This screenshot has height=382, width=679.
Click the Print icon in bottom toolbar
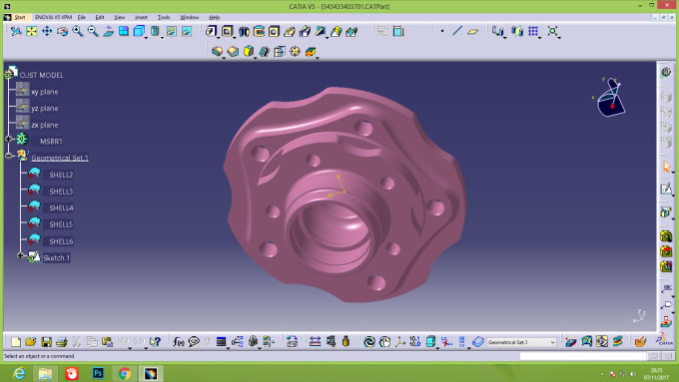point(62,342)
